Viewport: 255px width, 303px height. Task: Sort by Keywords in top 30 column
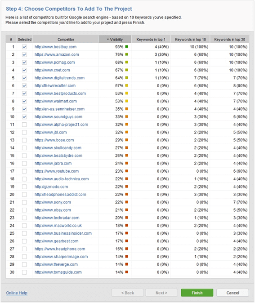(x=229, y=39)
